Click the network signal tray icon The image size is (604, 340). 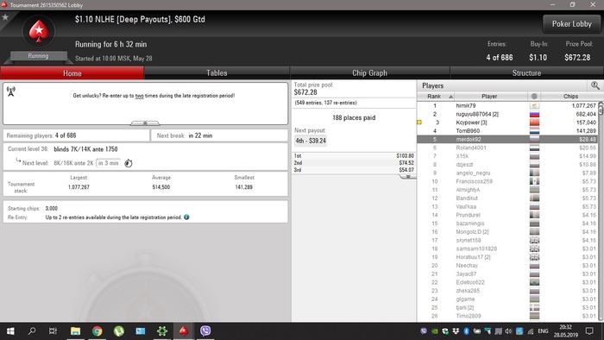click(x=531, y=331)
